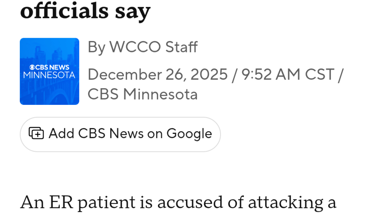Viewport: 391px width, 219px height.
Task: Click the 9:52 AM CST time text
Action: point(286,74)
